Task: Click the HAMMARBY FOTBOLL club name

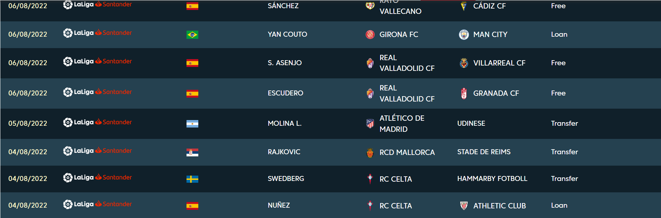Action: 492,178
